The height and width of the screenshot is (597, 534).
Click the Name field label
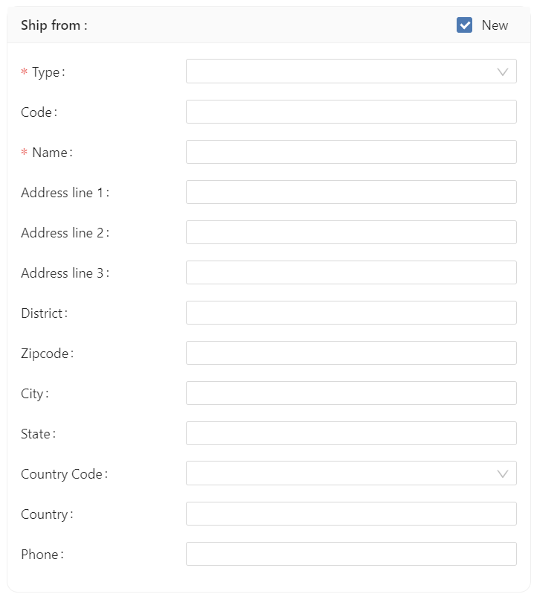click(x=51, y=153)
